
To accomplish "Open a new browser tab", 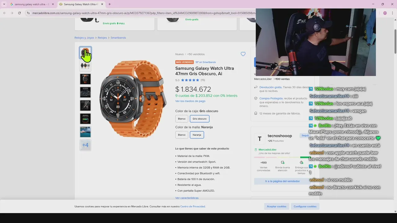I will tap(109, 4).
